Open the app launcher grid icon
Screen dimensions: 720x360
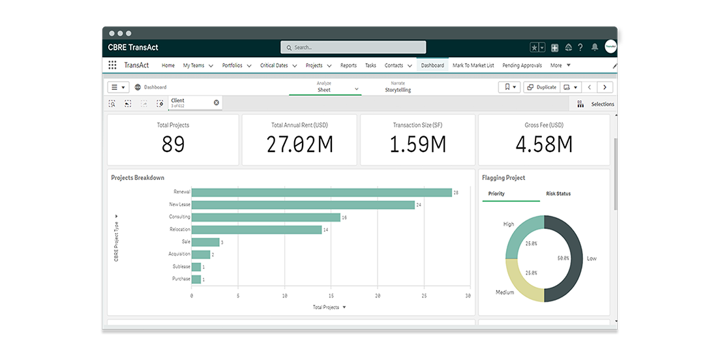coord(112,65)
